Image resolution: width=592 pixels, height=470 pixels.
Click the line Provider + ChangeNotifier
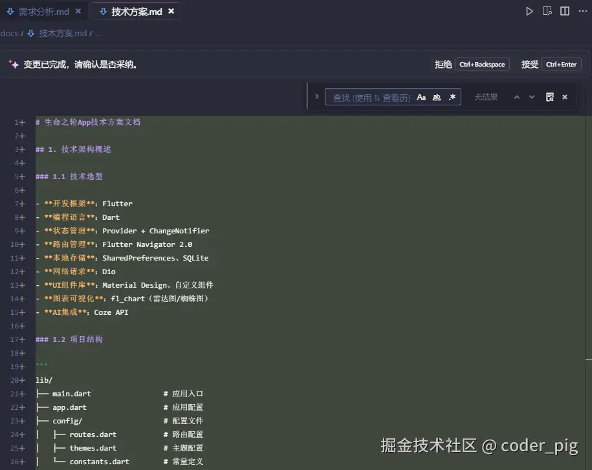[122, 231]
